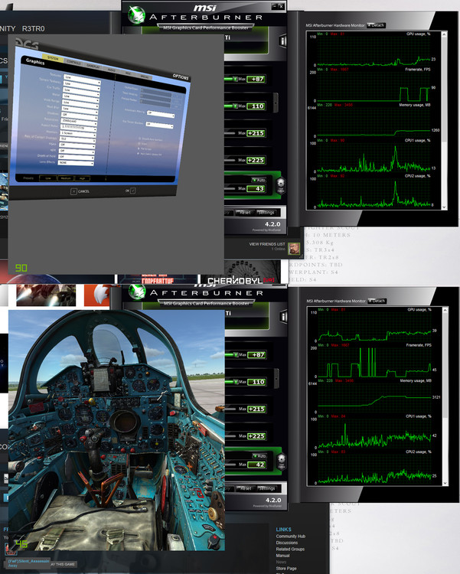
Task: Open the Lens Effects dropdown set to NONE
Action: (x=76, y=163)
